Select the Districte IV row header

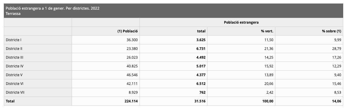pyautogui.click(x=15, y=66)
